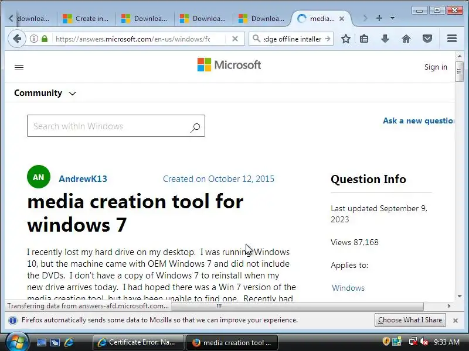
Task: Click 'Created on October 12, 2015' text
Action: (x=218, y=179)
